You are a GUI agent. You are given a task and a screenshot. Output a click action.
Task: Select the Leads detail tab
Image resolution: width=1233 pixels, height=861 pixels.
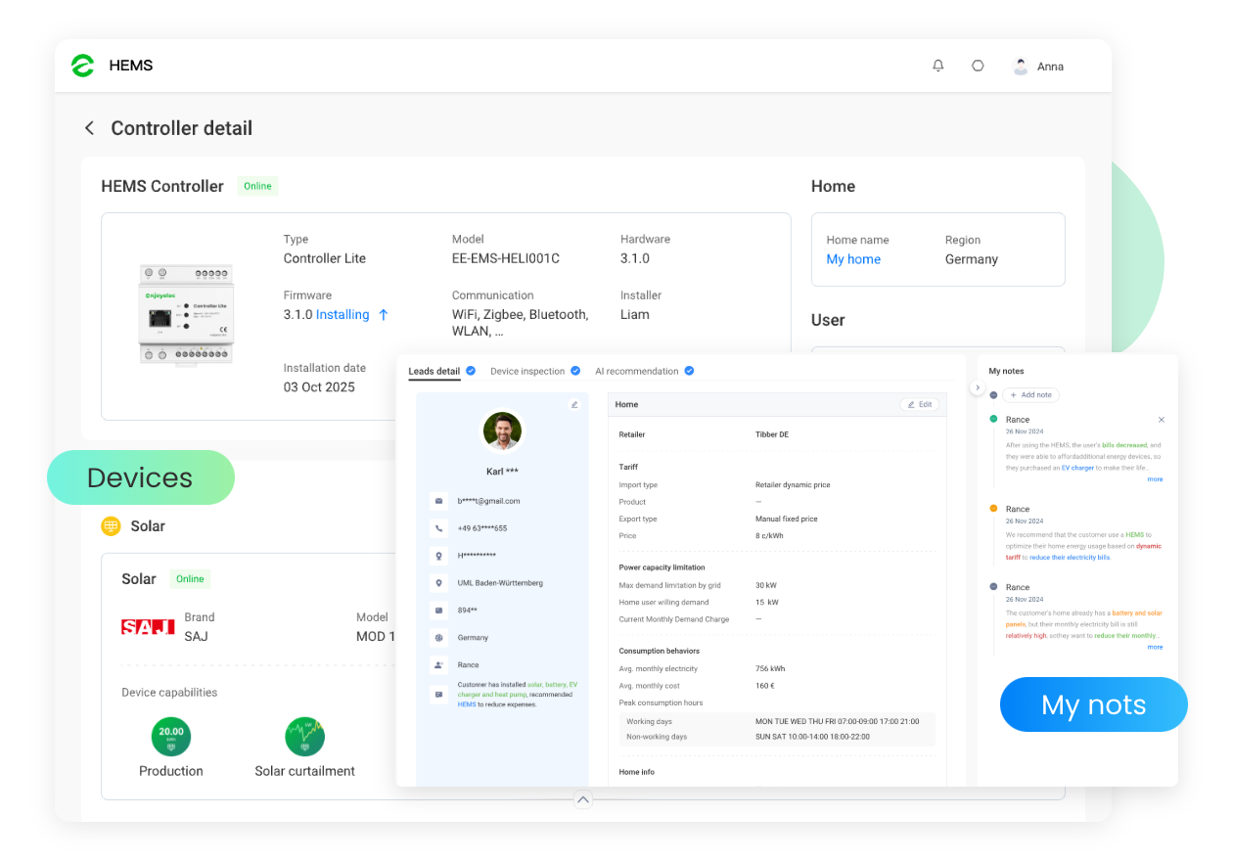(434, 372)
